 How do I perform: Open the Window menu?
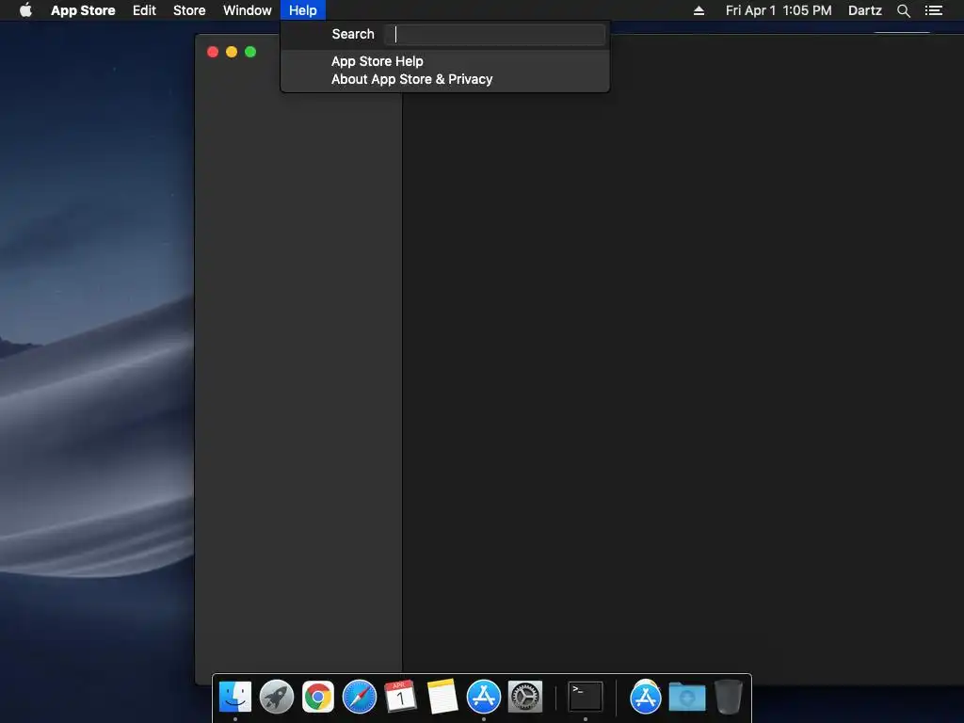(248, 10)
